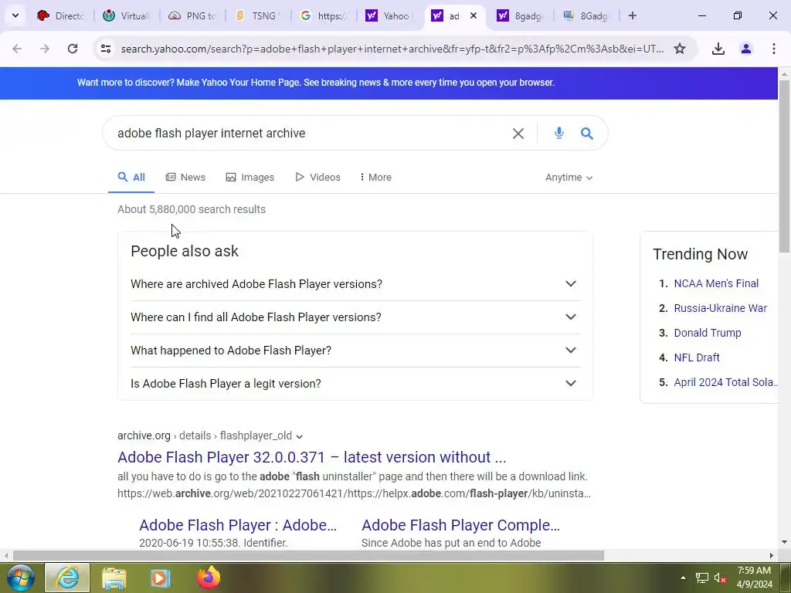Open the taskbar clock showing 7:59 AM

pos(754,578)
